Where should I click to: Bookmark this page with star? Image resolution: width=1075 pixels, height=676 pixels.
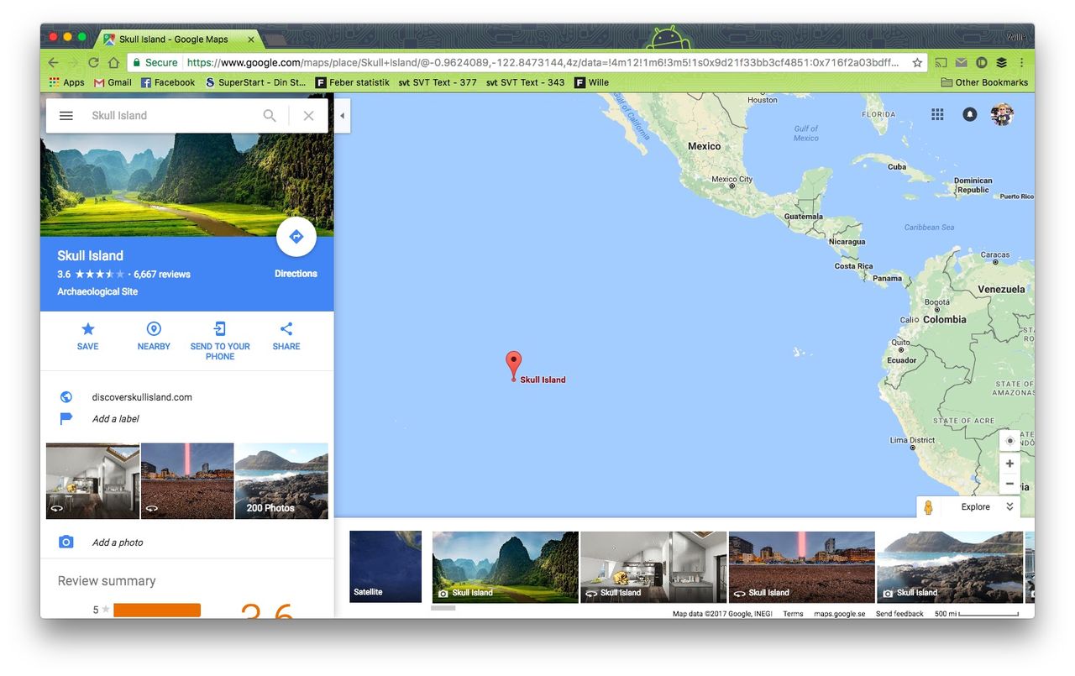tap(917, 63)
